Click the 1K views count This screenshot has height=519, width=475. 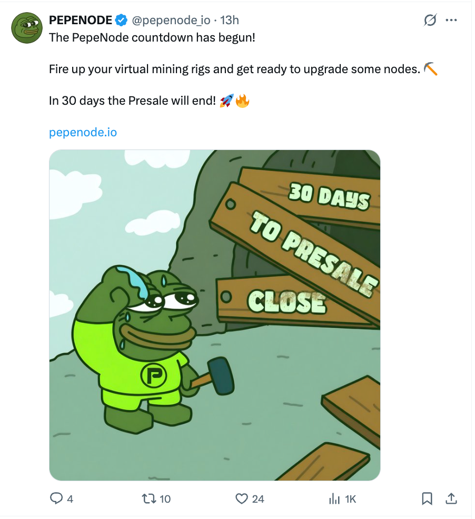pyautogui.click(x=351, y=499)
